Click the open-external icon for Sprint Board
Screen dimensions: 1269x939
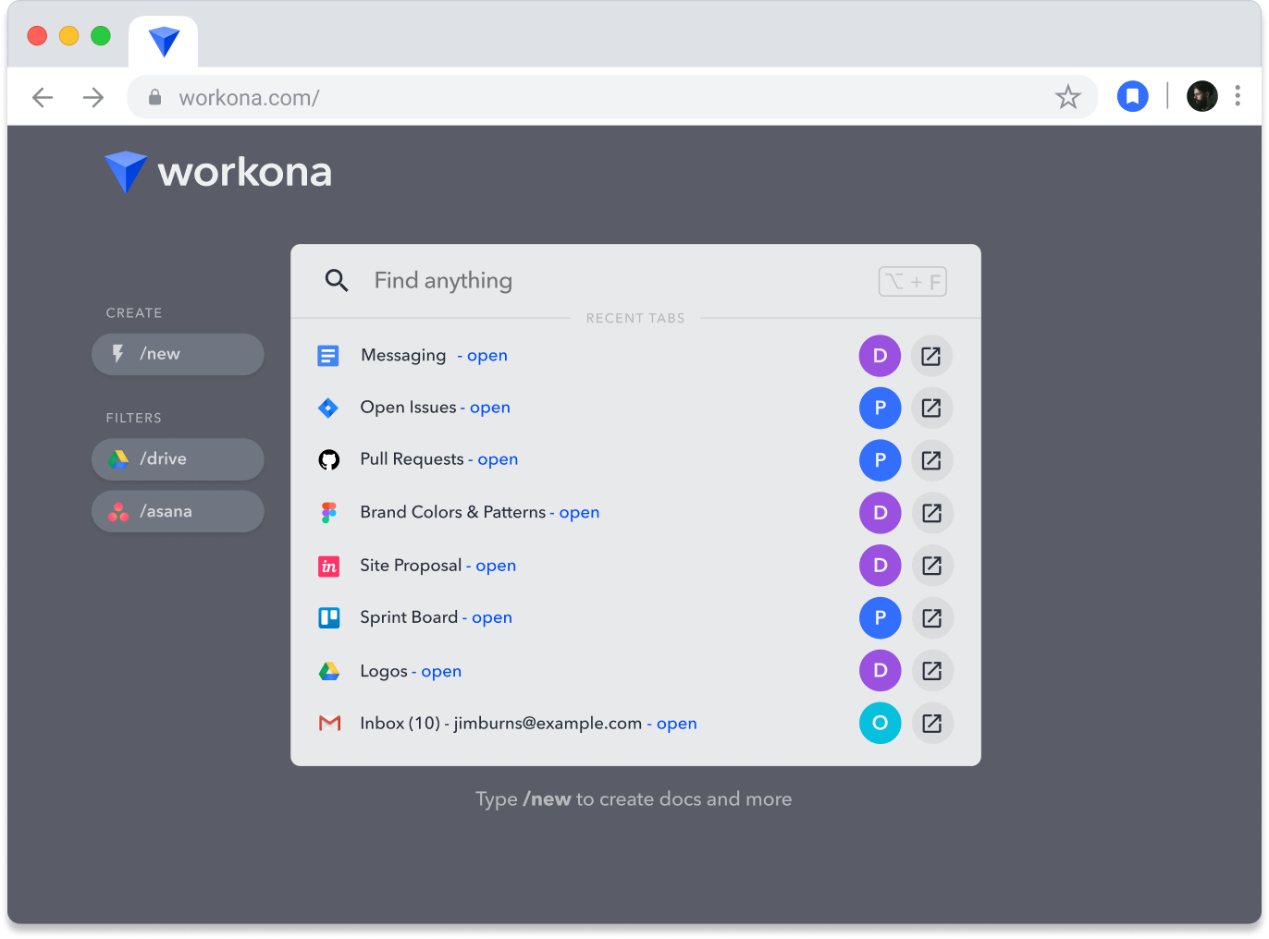(x=932, y=618)
